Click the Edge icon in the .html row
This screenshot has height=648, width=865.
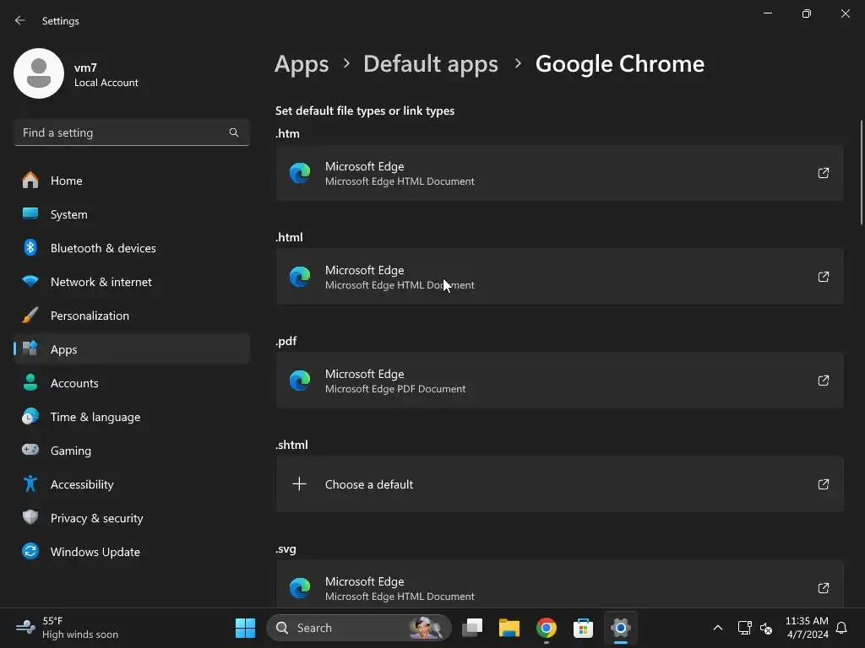(300, 277)
